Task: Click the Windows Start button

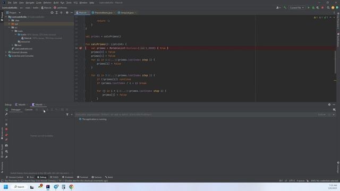Action: [6, 187]
